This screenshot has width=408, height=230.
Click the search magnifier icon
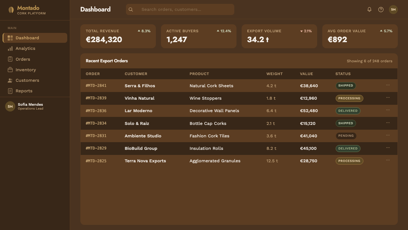[131, 10]
